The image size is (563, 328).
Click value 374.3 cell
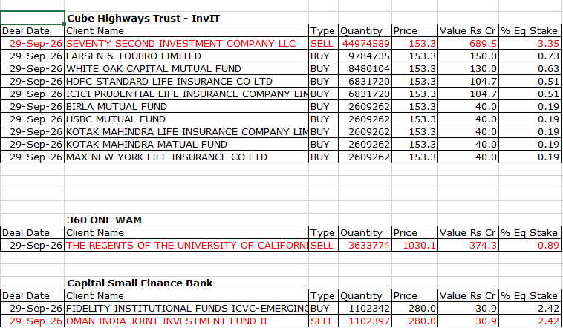(468, 245)
